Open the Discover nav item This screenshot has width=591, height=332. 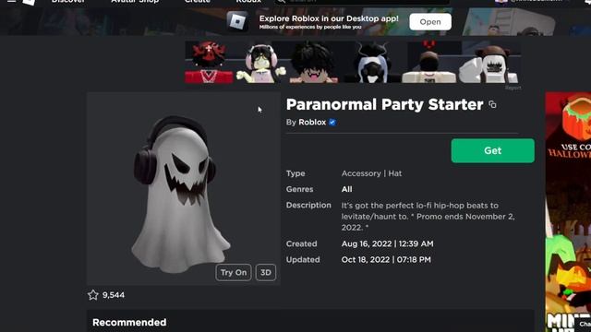click(x=68, y=1)
